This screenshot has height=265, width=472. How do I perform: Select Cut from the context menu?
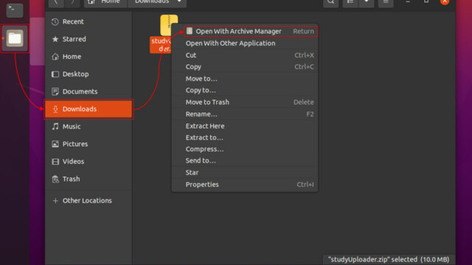(x=245, y=55)
